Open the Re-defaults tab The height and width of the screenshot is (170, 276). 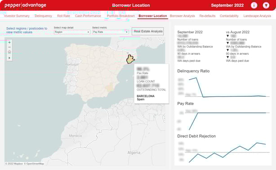[207, 16]
